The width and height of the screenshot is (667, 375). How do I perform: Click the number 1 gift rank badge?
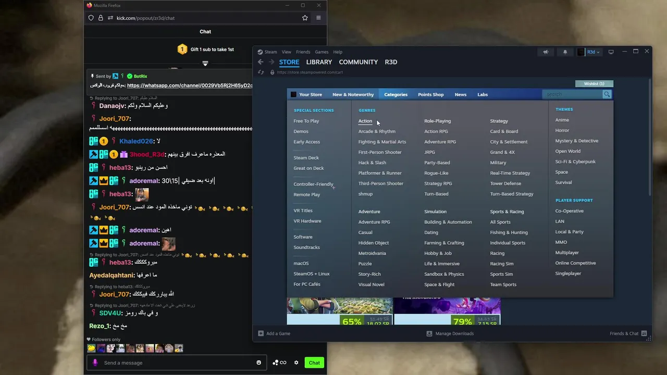pos(182,49)
